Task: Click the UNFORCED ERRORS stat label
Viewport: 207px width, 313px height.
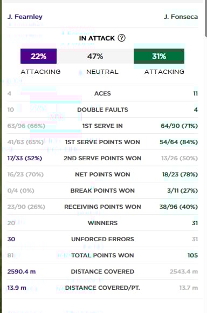Action: coord(102,239)
